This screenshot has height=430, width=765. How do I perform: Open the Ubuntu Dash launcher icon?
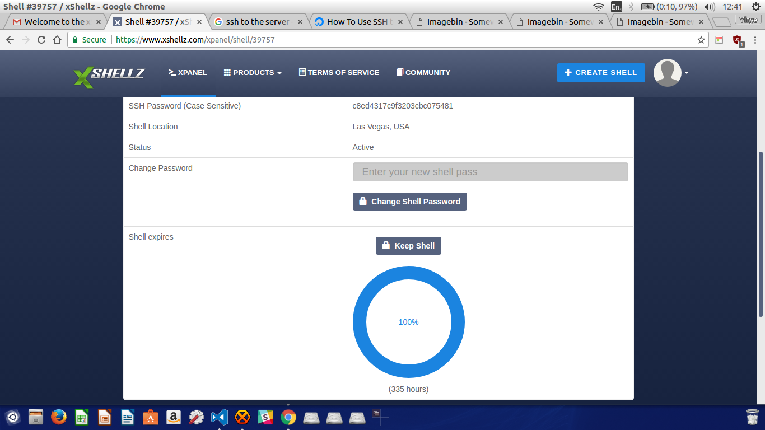[x=12, y=417]
